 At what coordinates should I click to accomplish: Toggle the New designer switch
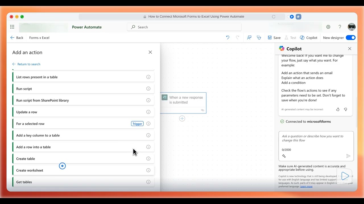click(351, 38)
